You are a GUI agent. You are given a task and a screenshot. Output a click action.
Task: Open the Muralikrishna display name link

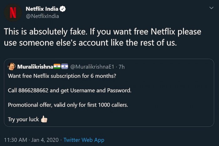pyautogui.click(x=35, y=67)
